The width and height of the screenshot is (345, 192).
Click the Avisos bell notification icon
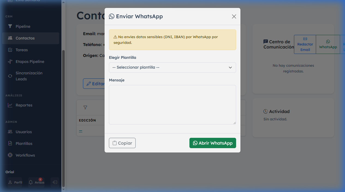(31, 182)
